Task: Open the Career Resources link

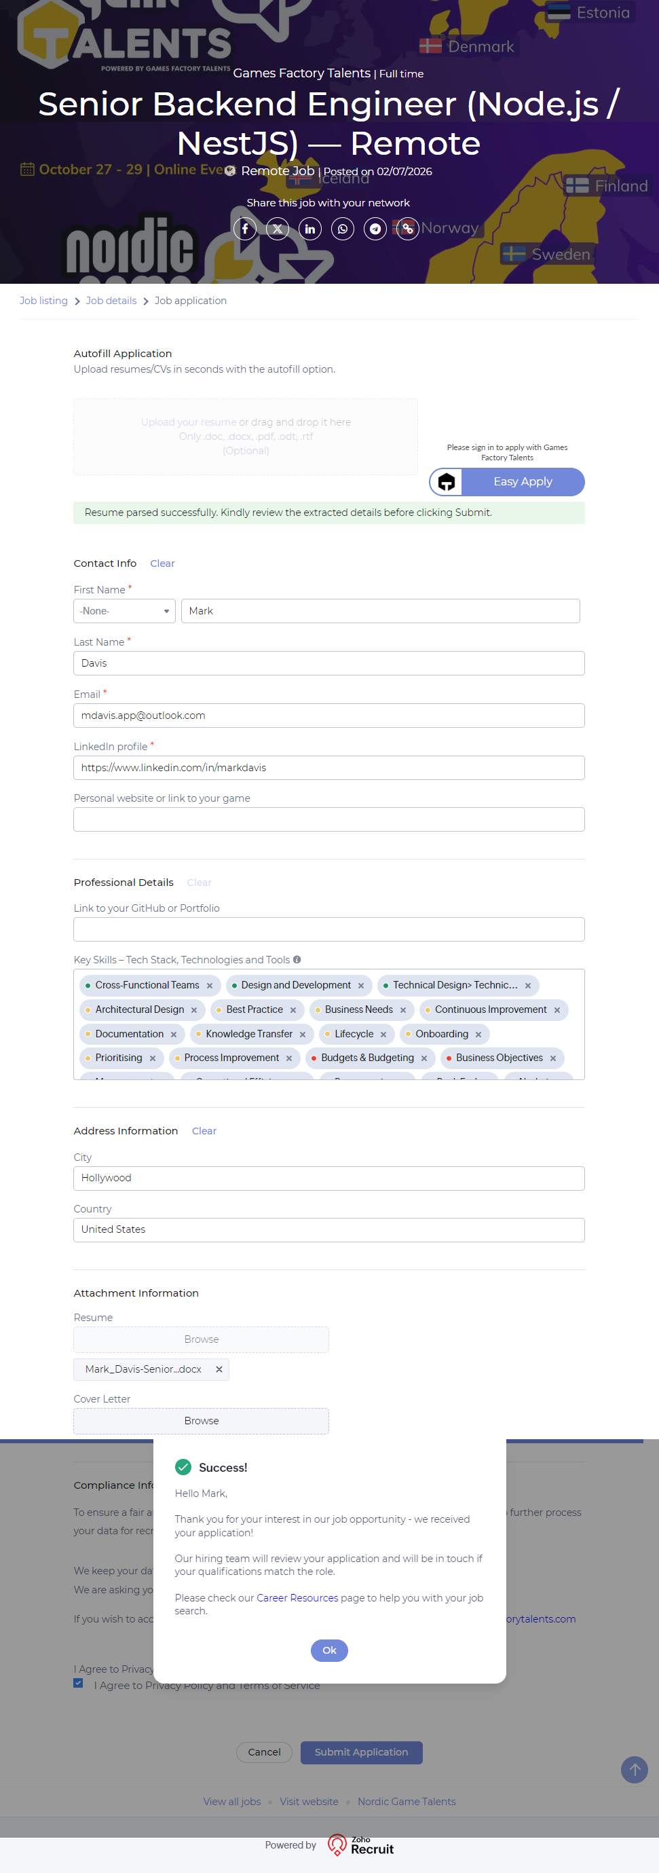Action: [x=297, y=1597]
